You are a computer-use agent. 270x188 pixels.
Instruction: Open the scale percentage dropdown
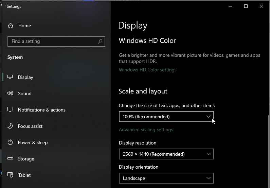(166, 117)
